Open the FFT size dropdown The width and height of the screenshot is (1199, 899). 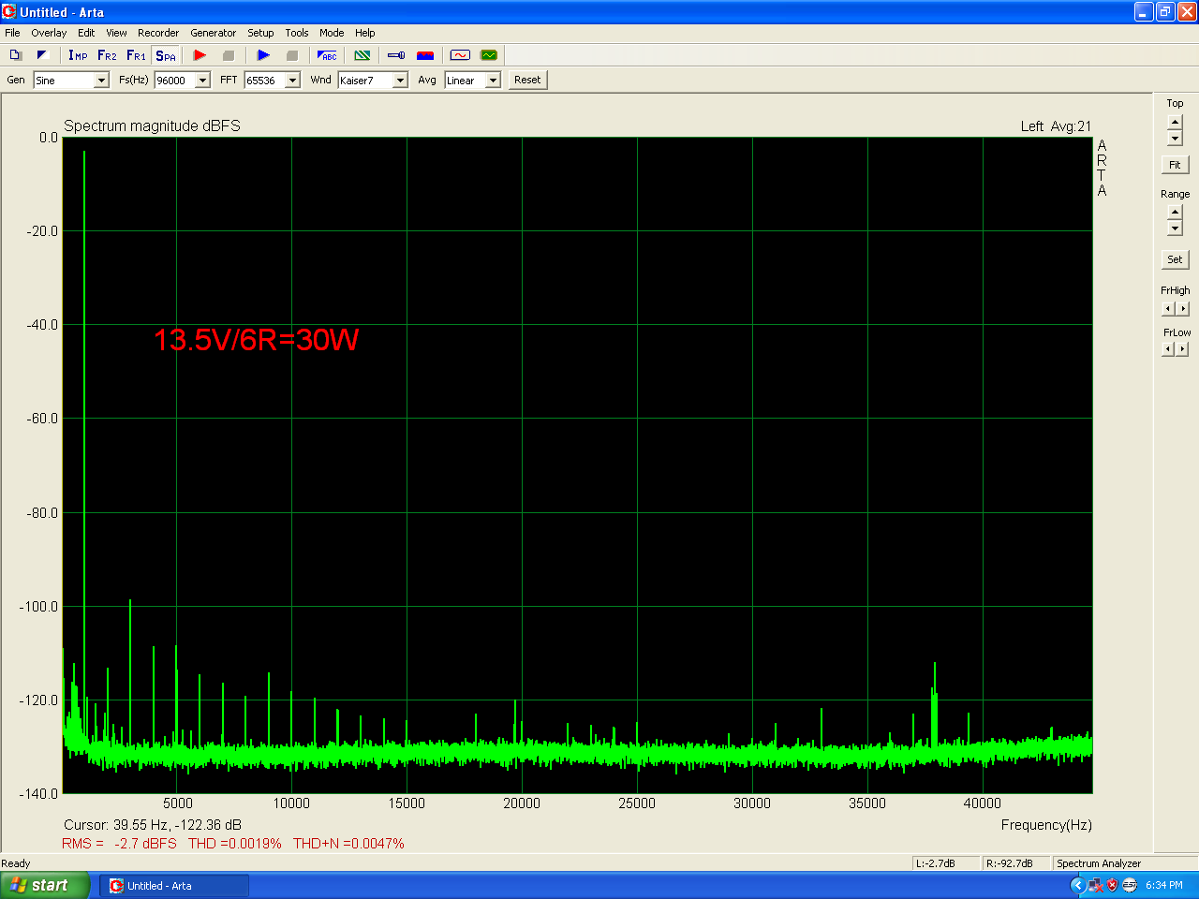(x=292, y=81)
